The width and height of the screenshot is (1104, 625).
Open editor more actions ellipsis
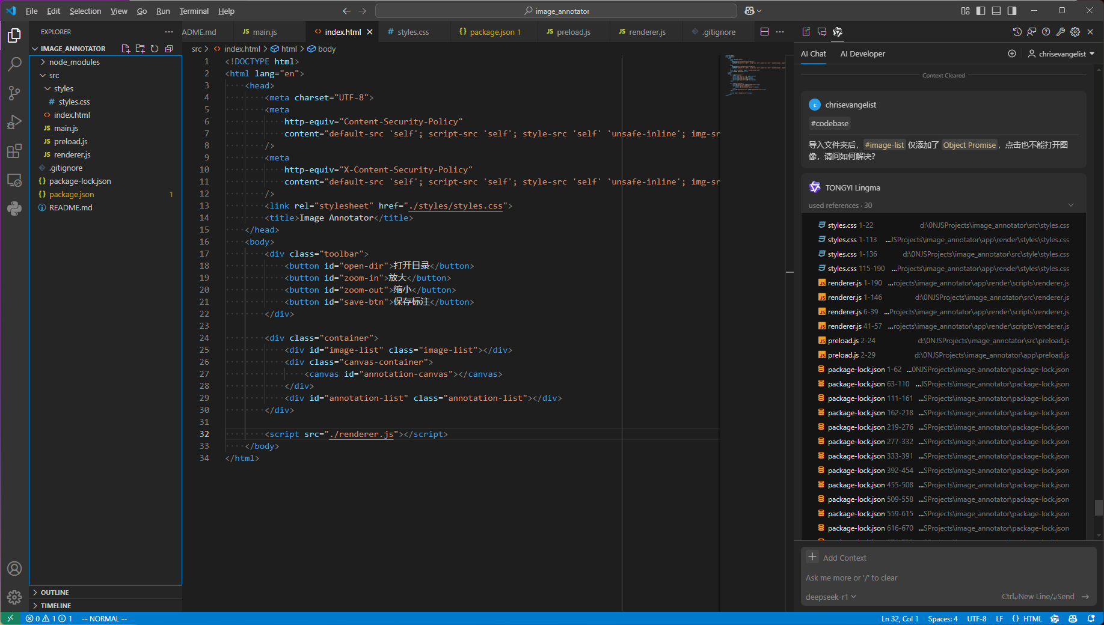(x=780, y=32)
